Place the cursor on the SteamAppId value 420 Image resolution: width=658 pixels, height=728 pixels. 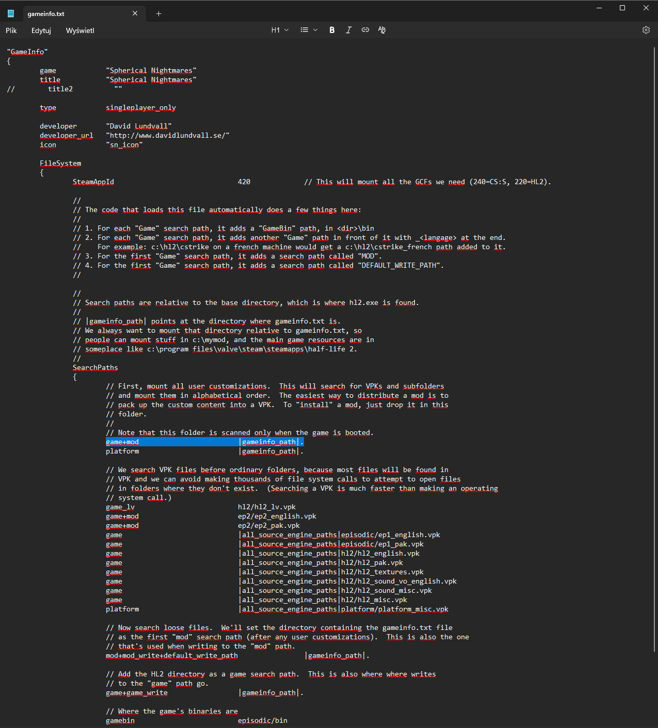(x=244, y=182)
